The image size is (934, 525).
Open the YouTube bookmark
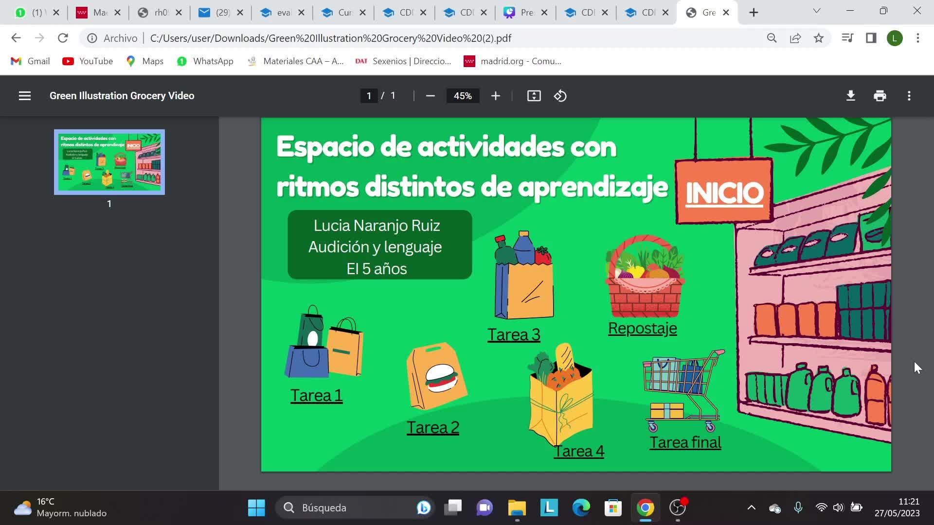(88, 61)
